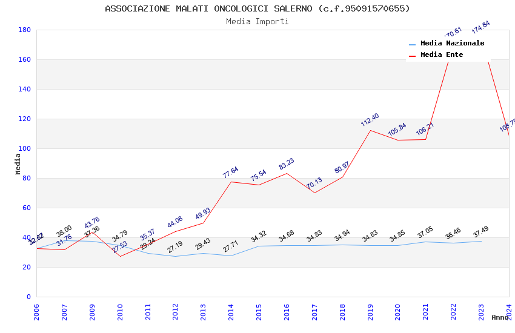The width and height of the screenshot is (515, 333).
Task: Click the 37.49 data label
Action: tap(481, 232)
